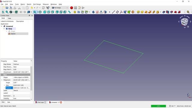Set right view cube icon
The height and width of the screenshot is (108, 192).
point(52,12)
